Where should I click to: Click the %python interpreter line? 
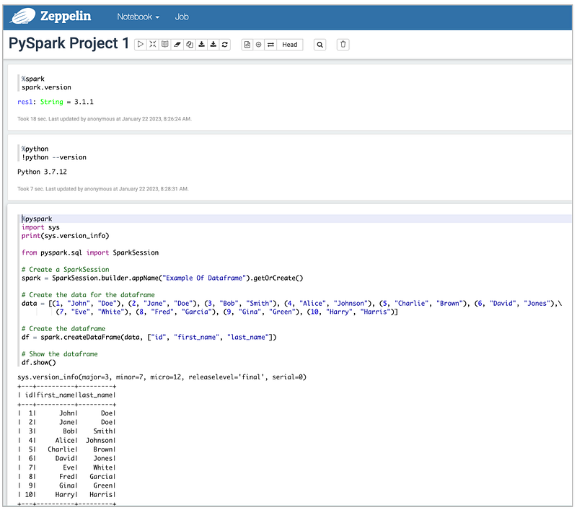pos(35,149)
